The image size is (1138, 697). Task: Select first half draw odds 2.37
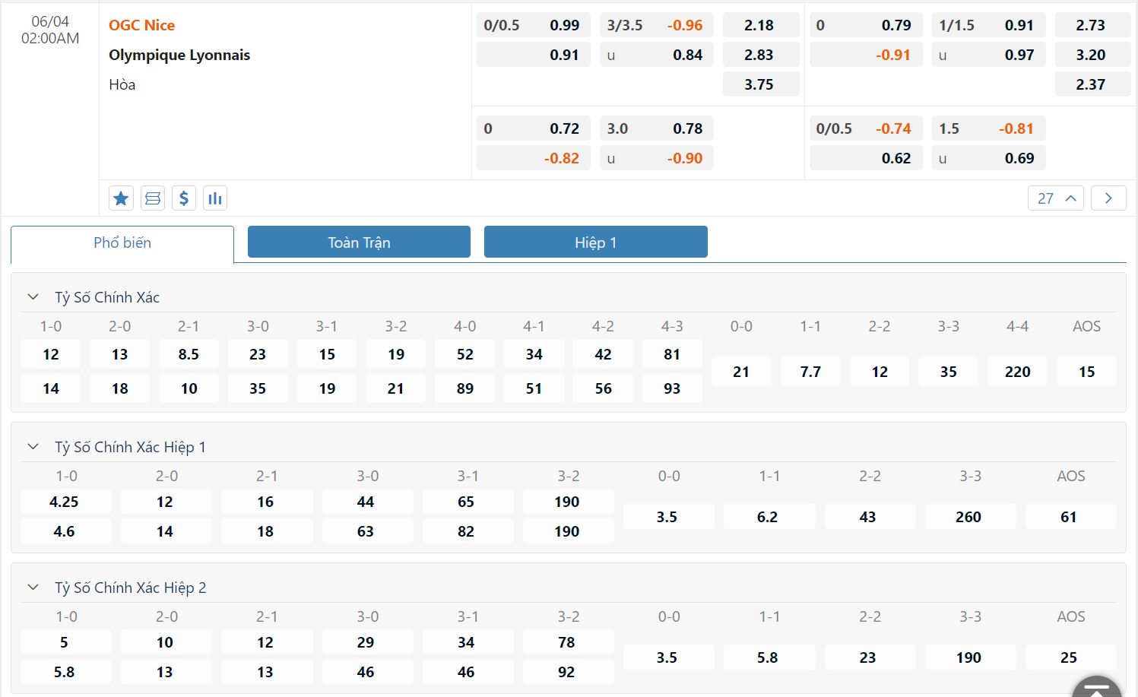coord(1092,84)
